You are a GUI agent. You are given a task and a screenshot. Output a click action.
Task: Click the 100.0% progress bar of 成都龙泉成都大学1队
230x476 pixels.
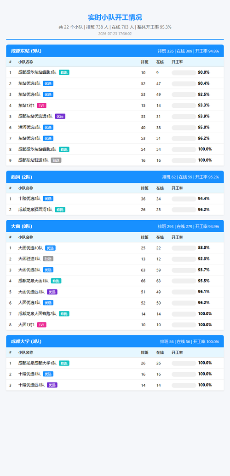point(184,363)
